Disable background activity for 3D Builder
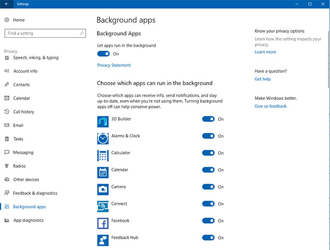The width and height of the screenshot is (330, 250). point(208,119)
